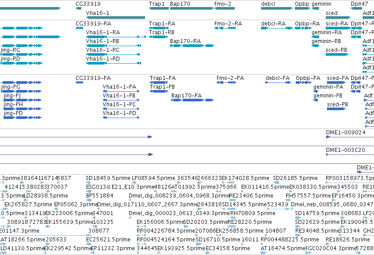The height and width of the screenshot is (255, 374).
Task: Open the Bap170-RA transcript label
Action: coord(185,41)
